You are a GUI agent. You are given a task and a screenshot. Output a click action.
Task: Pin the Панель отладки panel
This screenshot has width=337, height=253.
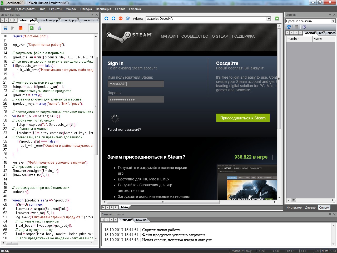point(330,214)
